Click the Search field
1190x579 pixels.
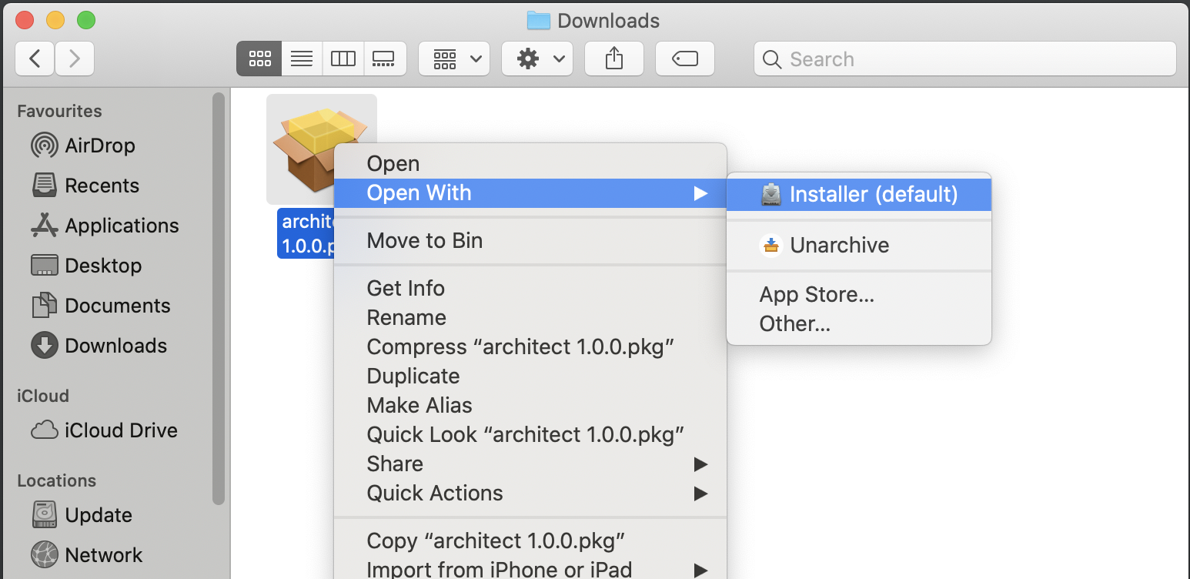point(965,59)
